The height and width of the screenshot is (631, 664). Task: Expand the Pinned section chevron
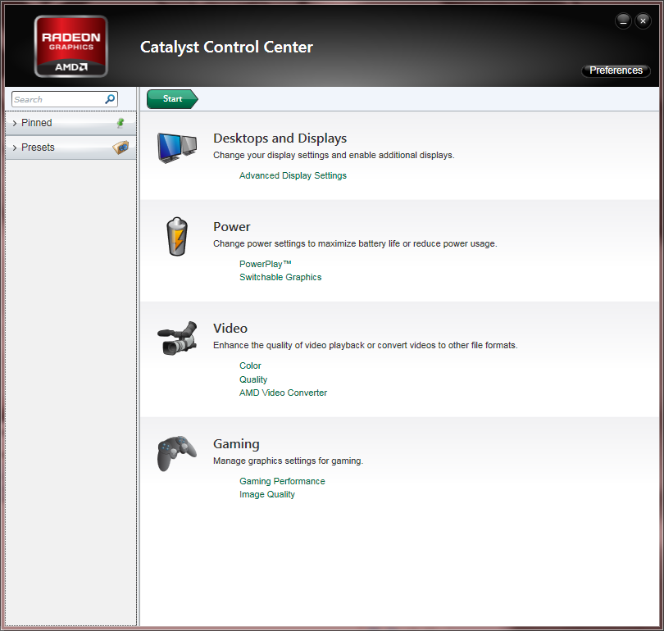[15, 123]
